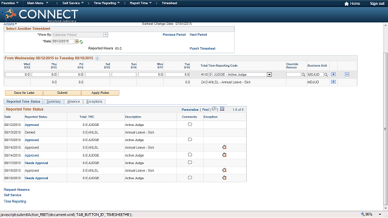Go to Previous Period
Viewport: 388px width, 218px height.
pos(174,35)
